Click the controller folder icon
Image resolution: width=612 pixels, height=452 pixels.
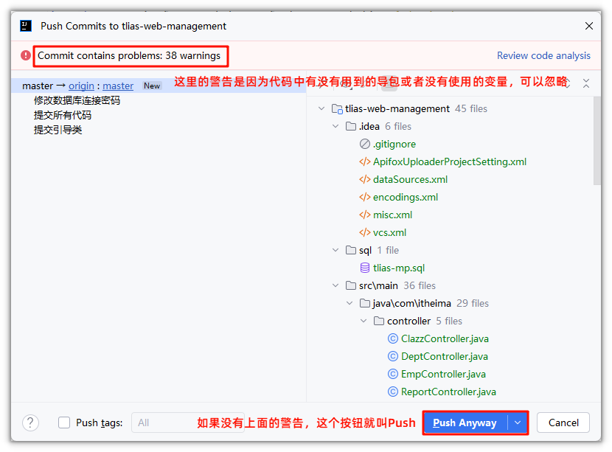pos(379,321)
